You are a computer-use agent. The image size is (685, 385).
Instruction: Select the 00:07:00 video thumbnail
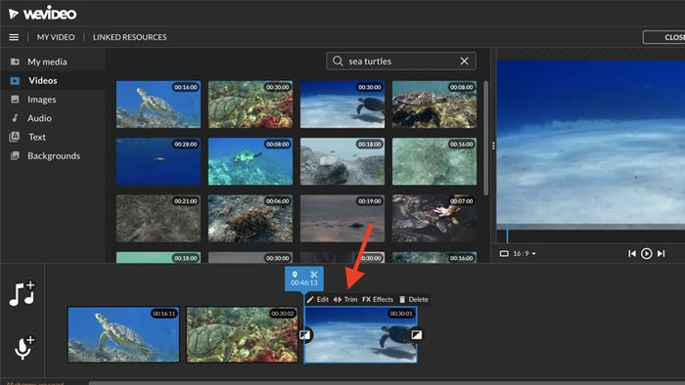pyautogui.click(x=434, y=219)
